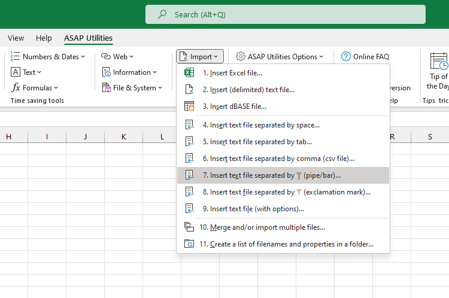Image resolution: width=449 pixels, height=298 pixels.
Task: Choose 3. Insert dBASE file...
Action: coord(283,106)
